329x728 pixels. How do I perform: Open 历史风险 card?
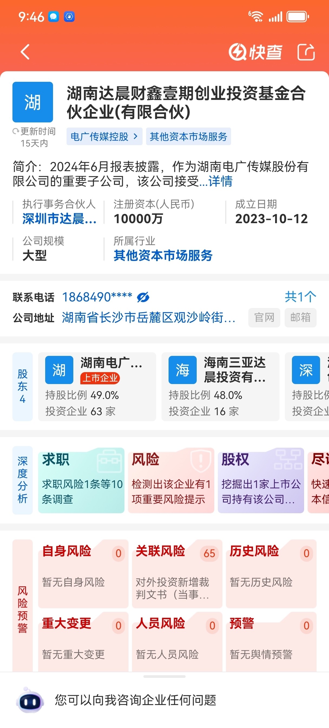pyautogui.click(x=271, y=574)
